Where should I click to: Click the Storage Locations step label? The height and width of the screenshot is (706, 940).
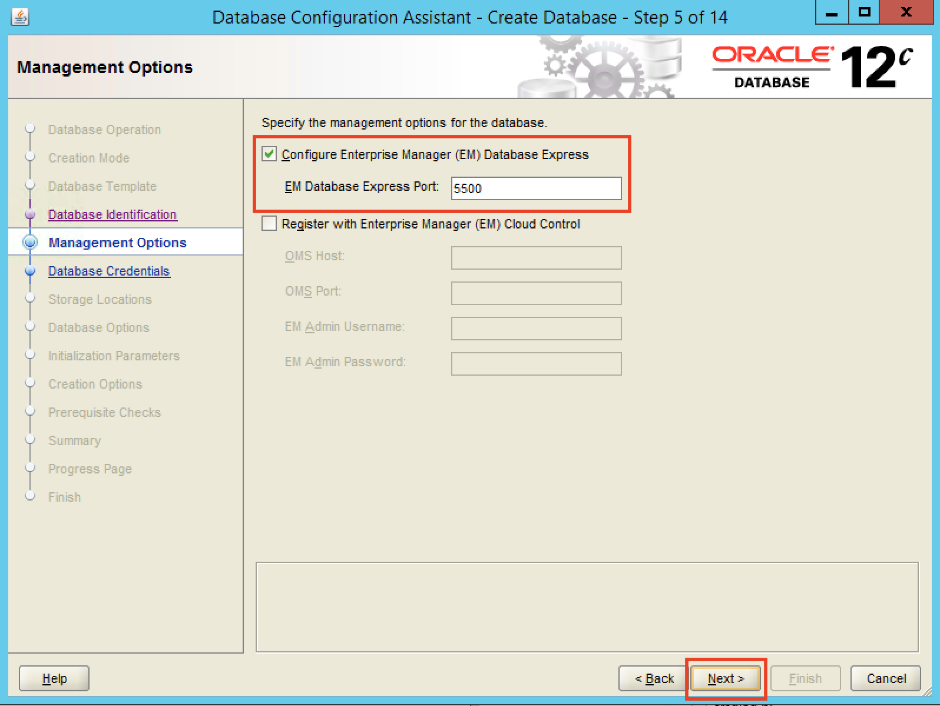100,299
